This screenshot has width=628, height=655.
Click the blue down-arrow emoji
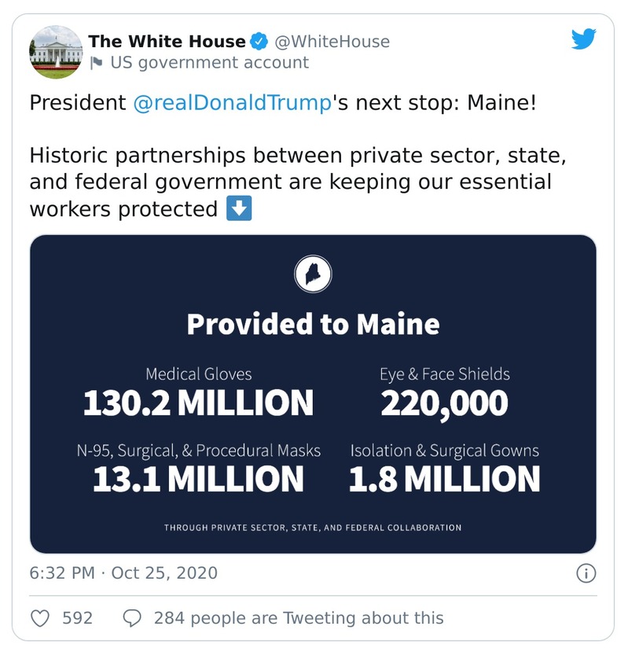[239, 209]
